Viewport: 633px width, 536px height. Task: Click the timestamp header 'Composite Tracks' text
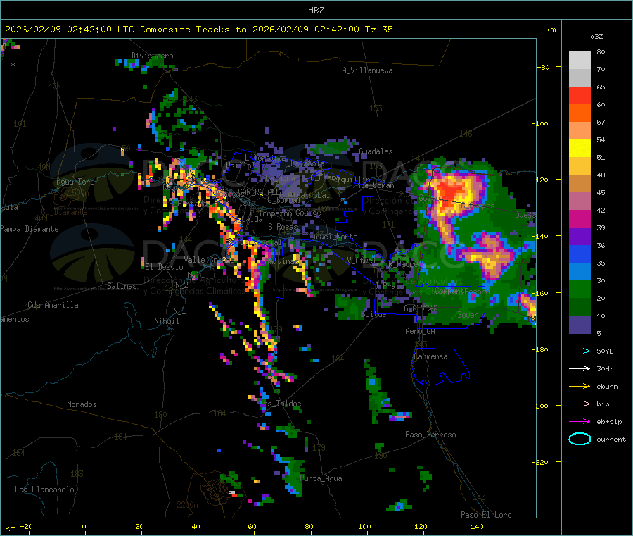pos(184,30)
